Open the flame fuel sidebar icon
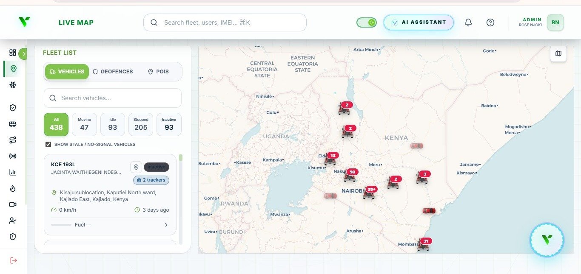 tap(13, 188)
